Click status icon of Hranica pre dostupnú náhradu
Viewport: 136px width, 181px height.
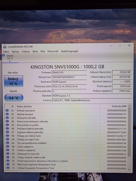click(7, 121)
